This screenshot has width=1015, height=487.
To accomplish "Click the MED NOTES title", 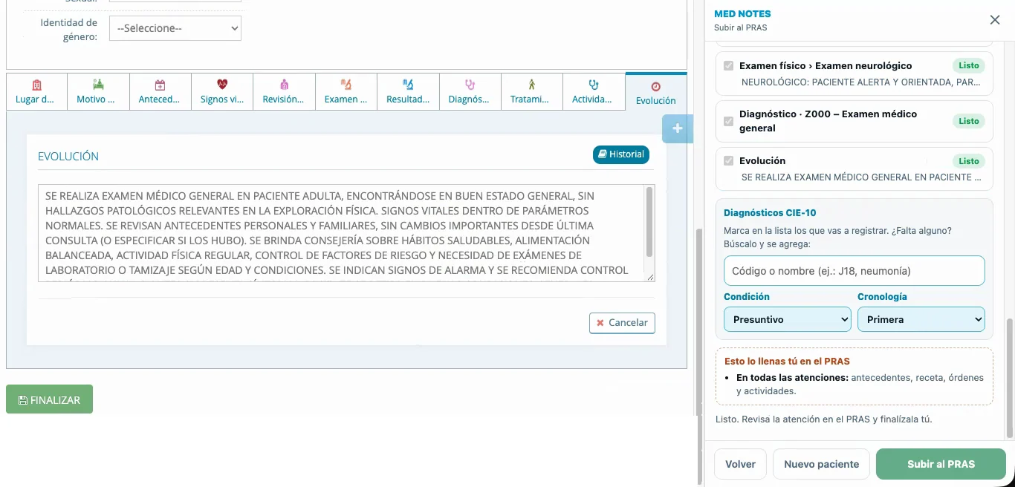I will pyautogui.click(x=742, y=14).
